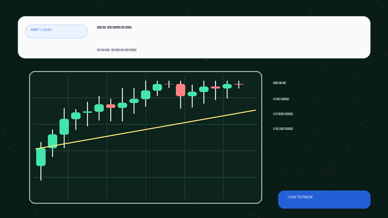Click the subtitle line in header card
388x218 pixels.
pos(117,50)
